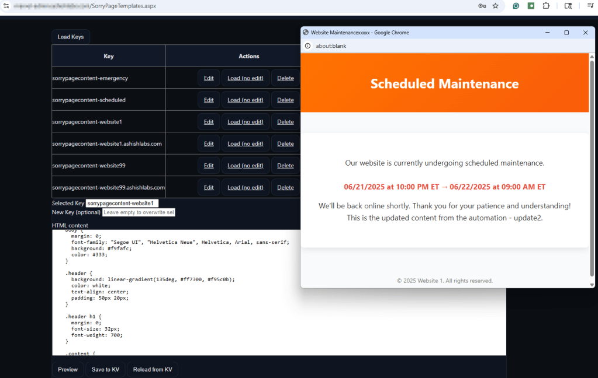The image size is (598, 378).
Task: Load sorrypagecontent-scheduled without editing
Action: (245, 100)
